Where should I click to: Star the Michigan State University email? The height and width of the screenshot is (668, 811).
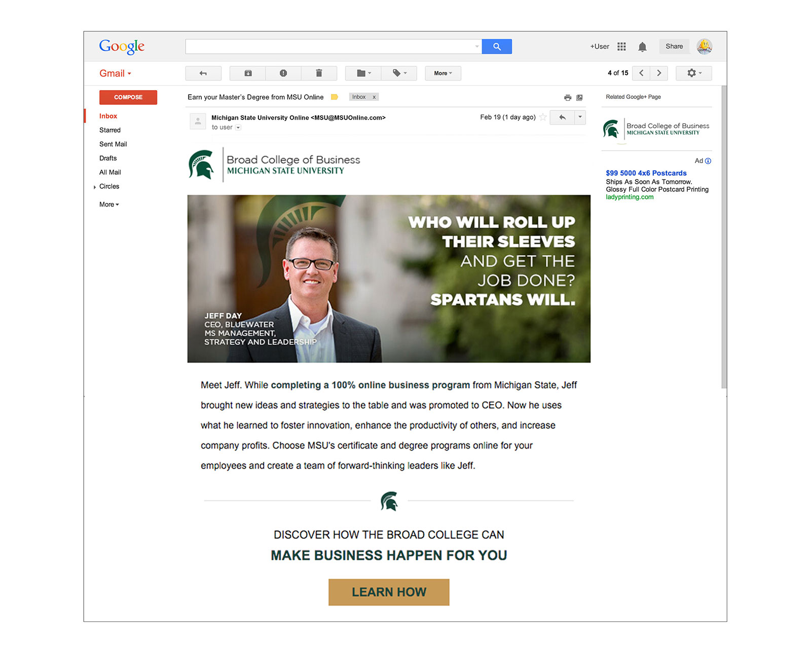coord(543,117)
